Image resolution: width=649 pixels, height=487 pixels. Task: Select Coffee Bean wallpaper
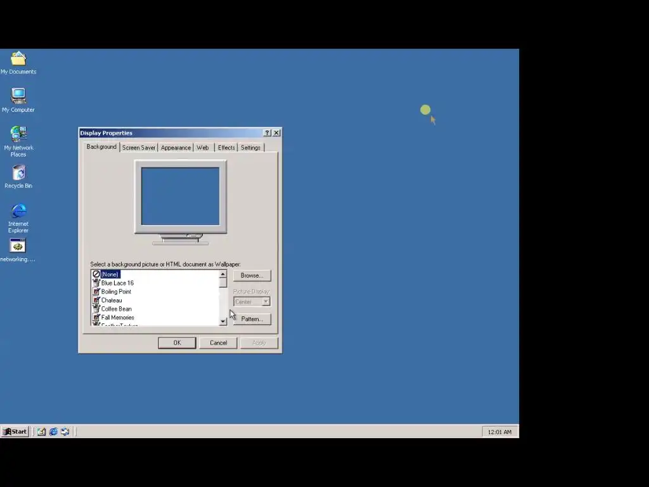click(117, 309)
